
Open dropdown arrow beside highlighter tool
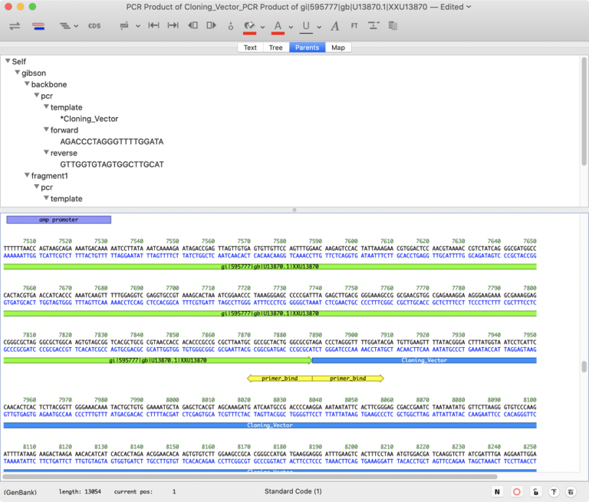[262, 27]
